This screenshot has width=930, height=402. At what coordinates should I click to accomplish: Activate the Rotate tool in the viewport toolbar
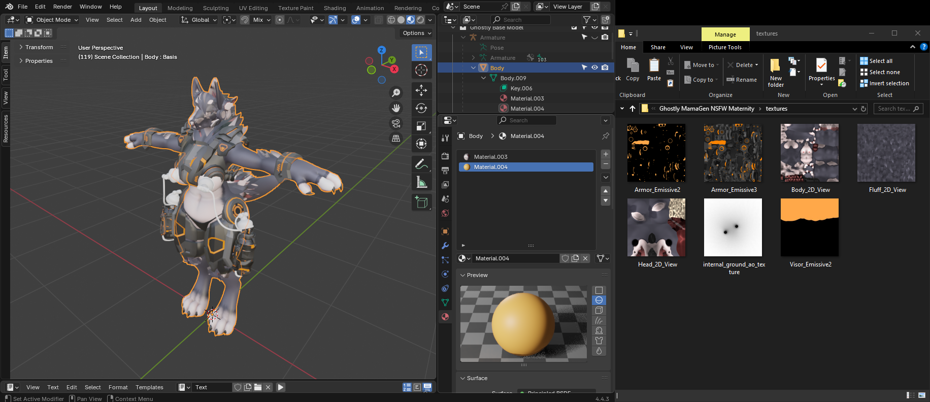click(x=421, y=108)
